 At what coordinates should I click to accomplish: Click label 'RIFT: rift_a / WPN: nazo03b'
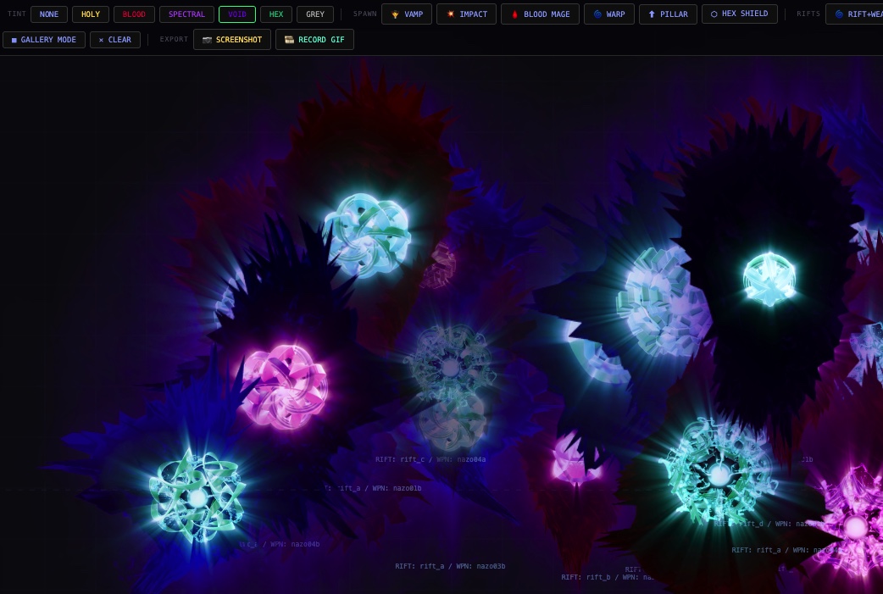pos(450,566)
